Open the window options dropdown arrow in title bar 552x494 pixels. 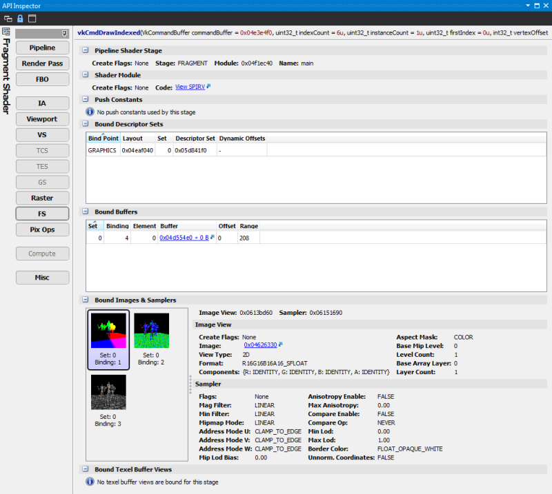coord(529,6)
